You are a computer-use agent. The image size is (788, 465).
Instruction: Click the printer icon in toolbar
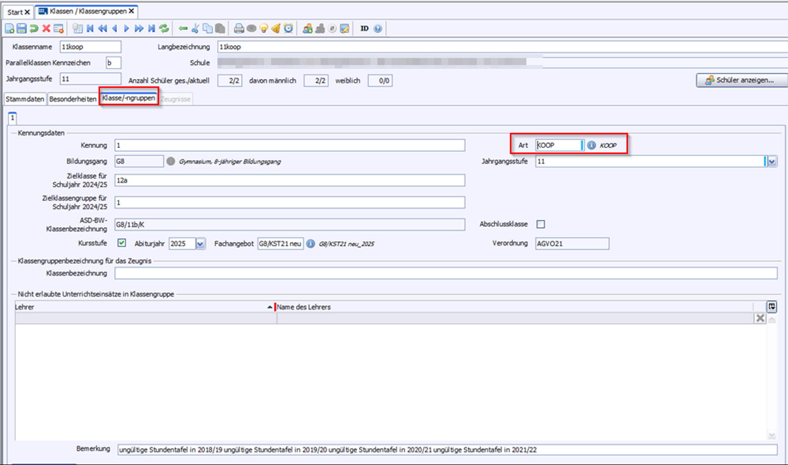[239, 28]
